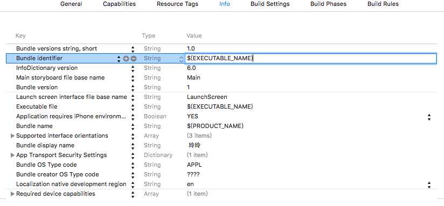444x206 pixels.
Task: Select the General tab
Action: (x=71, y=4)
